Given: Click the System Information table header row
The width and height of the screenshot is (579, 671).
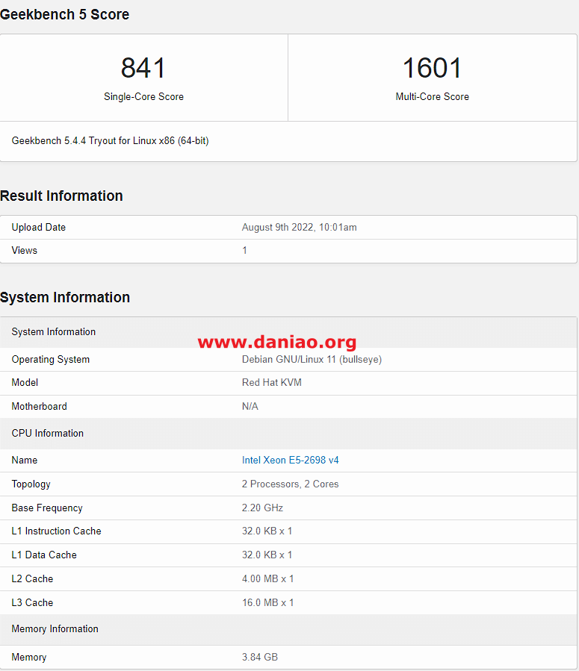Looking at the screenshot, I should (288, 332).
